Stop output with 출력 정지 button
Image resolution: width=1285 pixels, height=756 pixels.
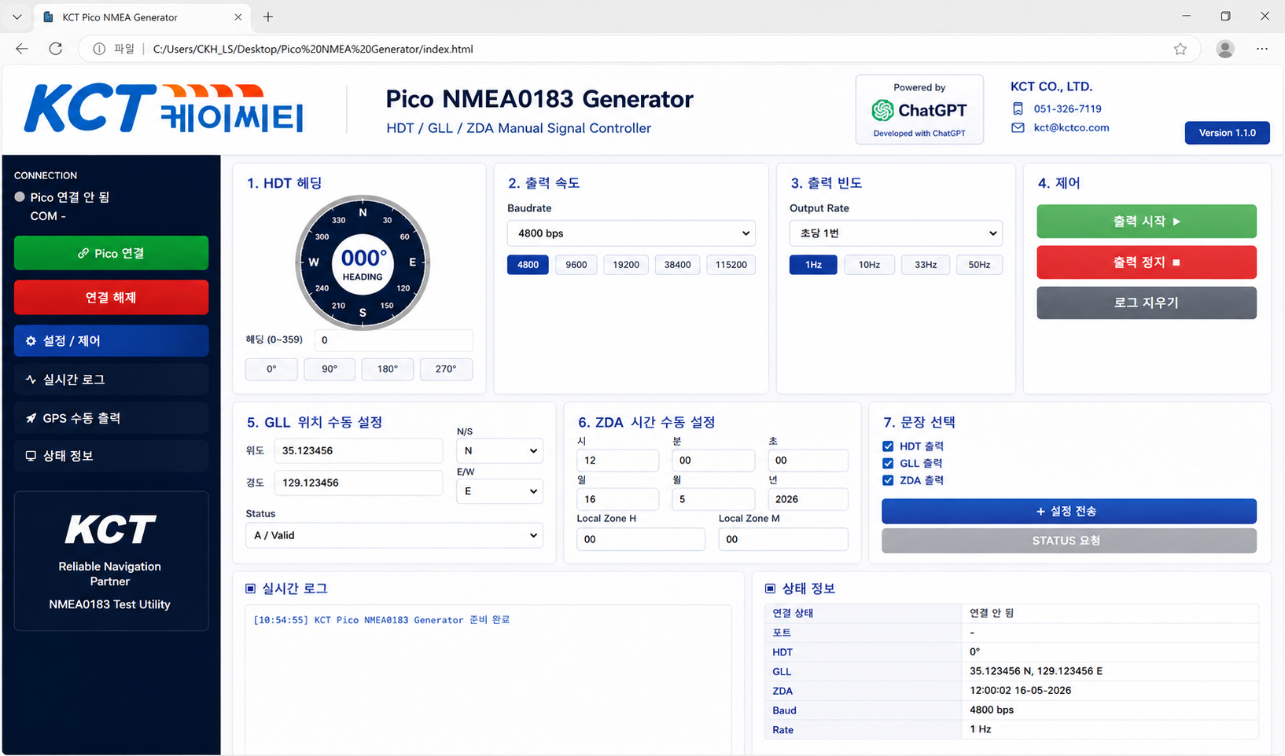coord(1147,262)
